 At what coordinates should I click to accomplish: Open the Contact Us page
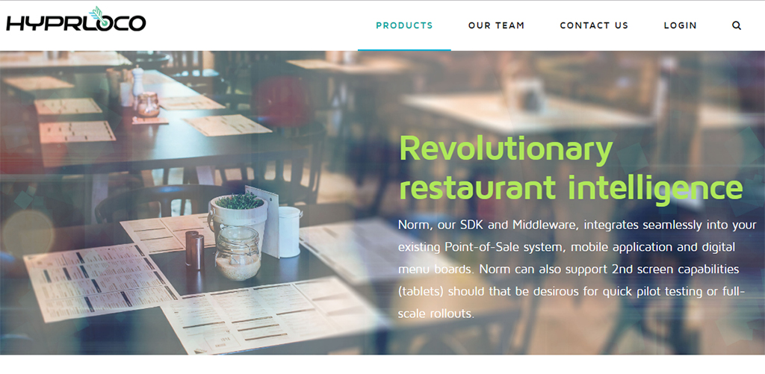click(594, 25)
